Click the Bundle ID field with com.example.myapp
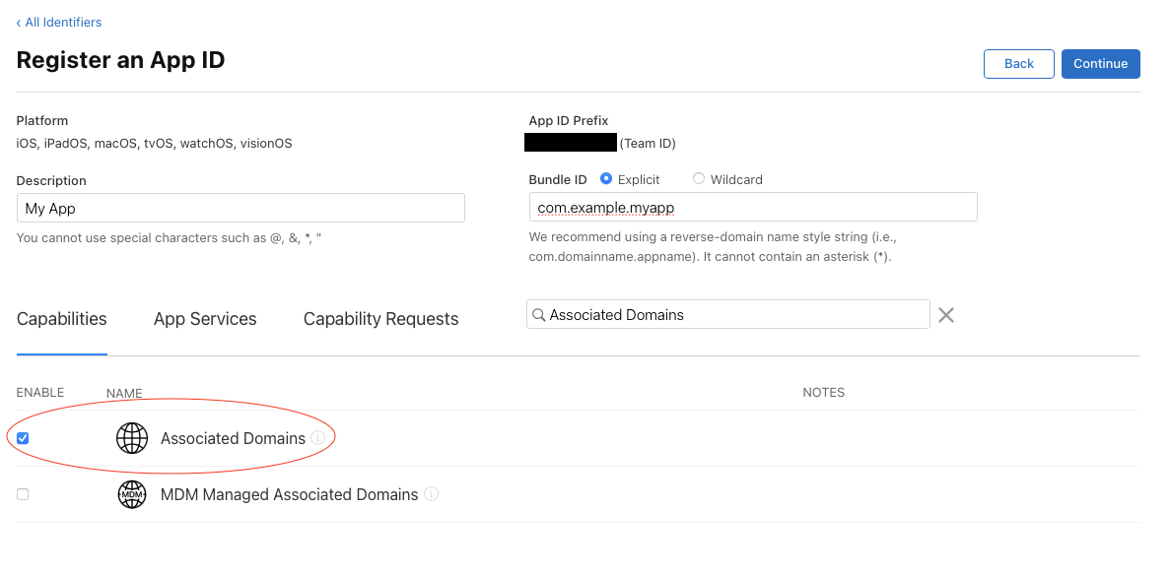 coord(752,207)
